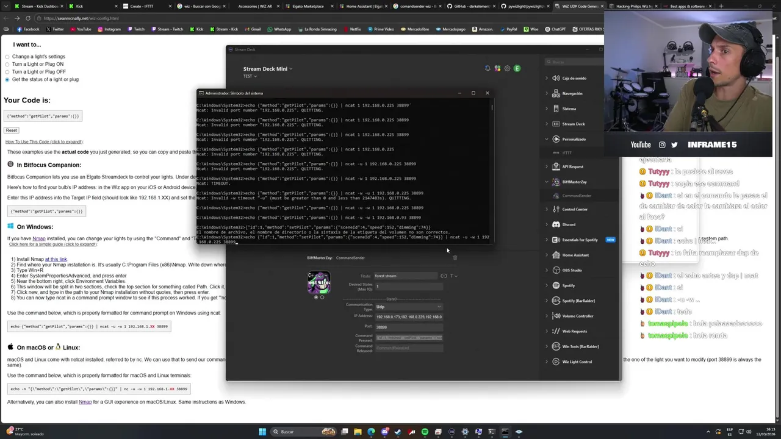Open Stream Deck settings gear
Image resolution: width=781 pixels, height=439 pixels.
[x=507, y=68]
